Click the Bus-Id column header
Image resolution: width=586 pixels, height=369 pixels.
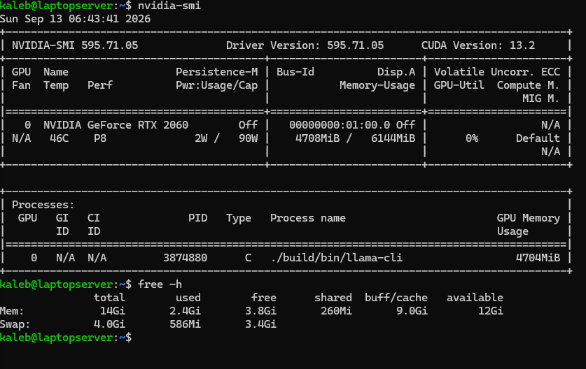[295, 72]
